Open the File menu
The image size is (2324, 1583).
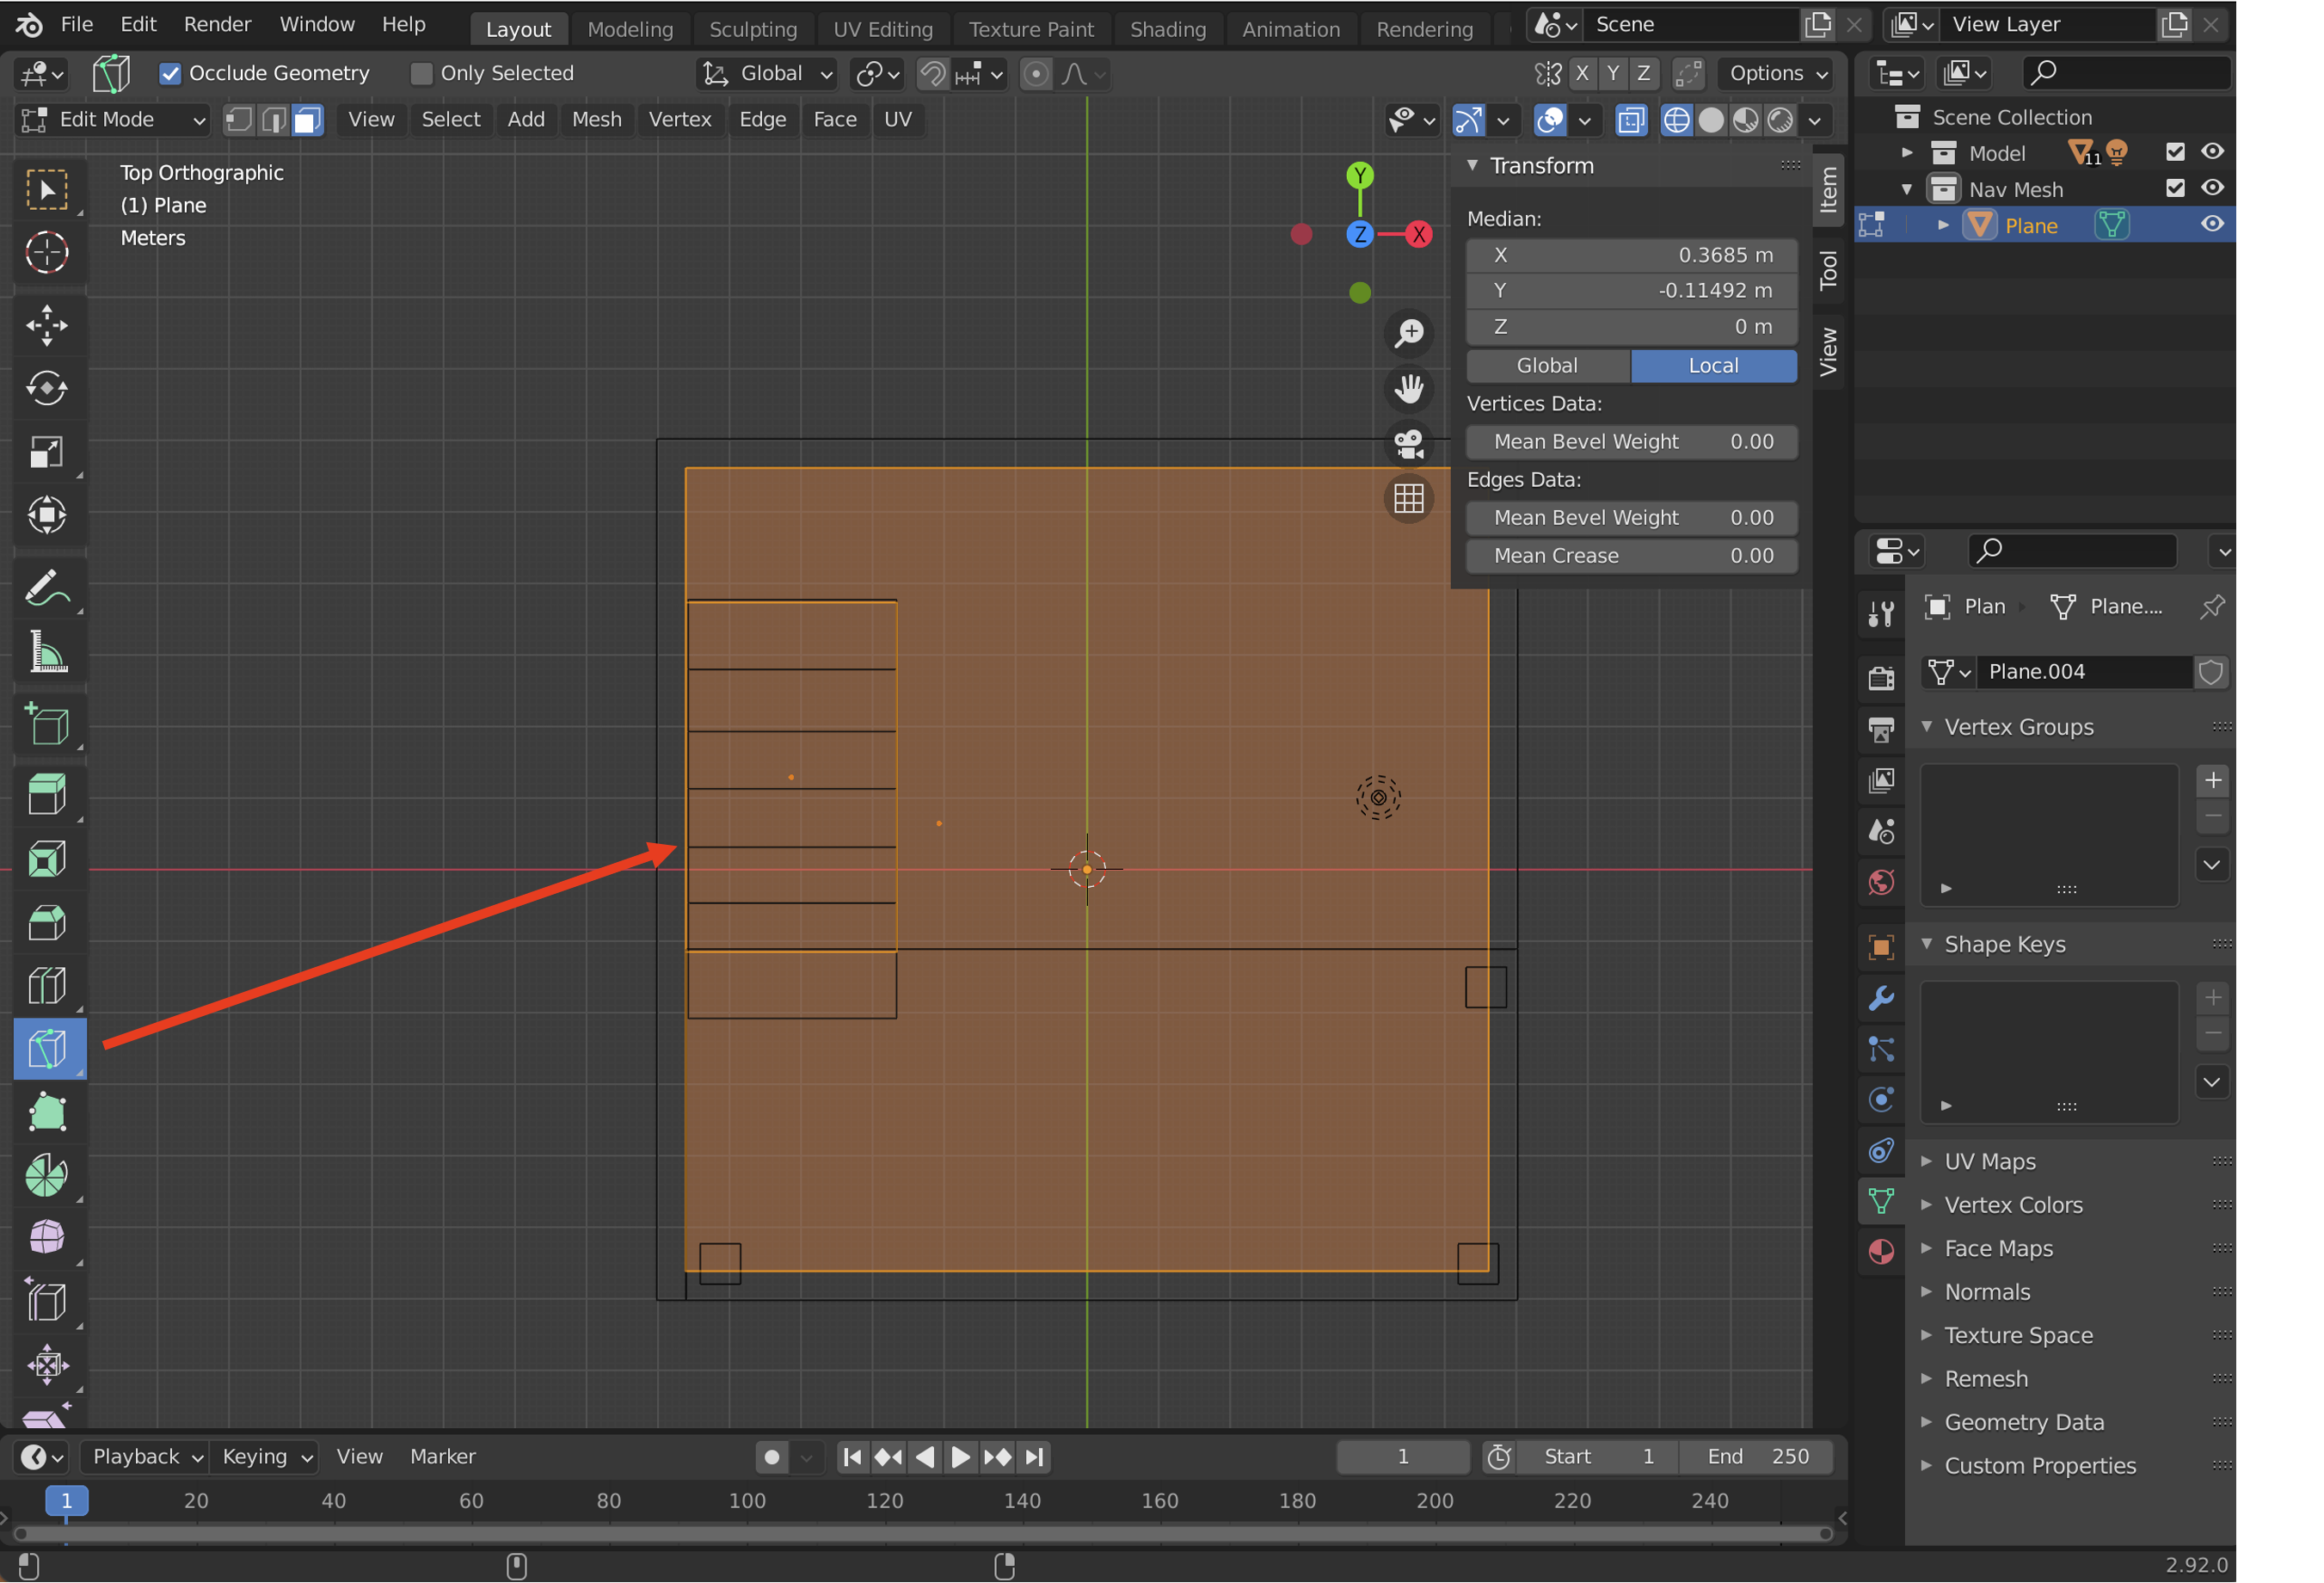coord(77,25)
